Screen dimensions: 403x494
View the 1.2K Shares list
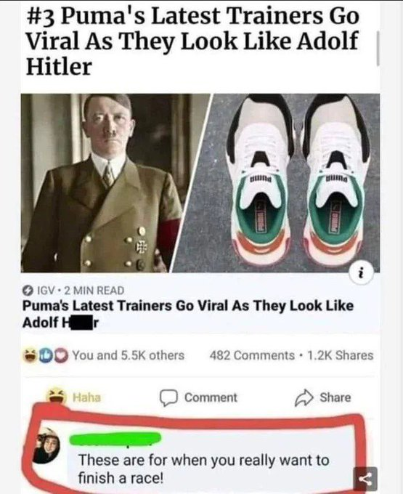[340, 355]
